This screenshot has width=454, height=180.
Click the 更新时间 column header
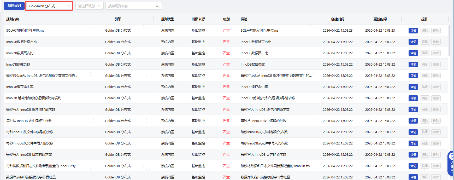(x=380, y=19)
